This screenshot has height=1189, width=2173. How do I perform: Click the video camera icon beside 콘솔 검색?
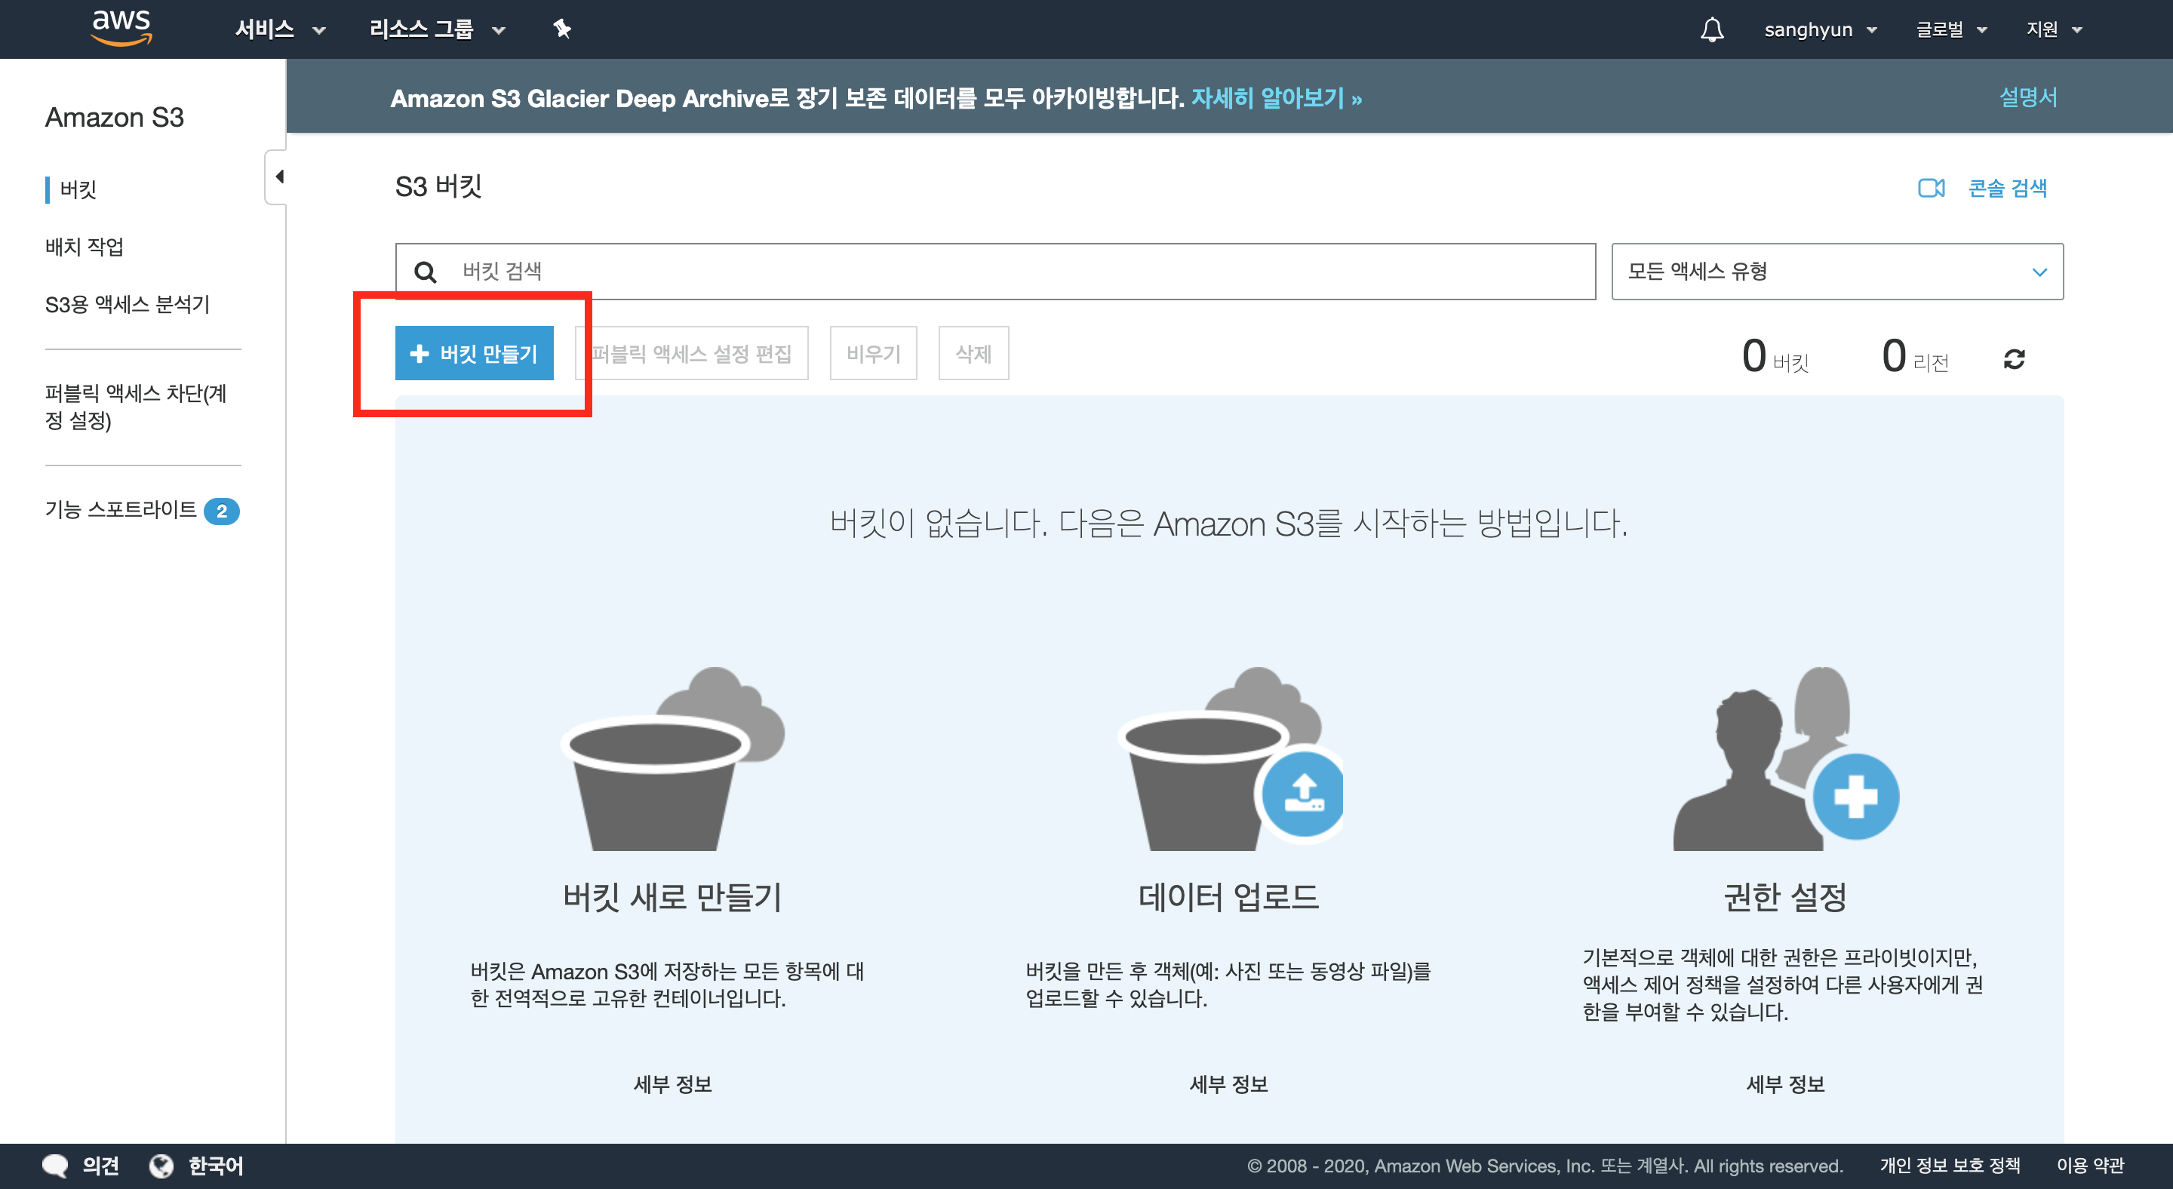pos(1930,187)
